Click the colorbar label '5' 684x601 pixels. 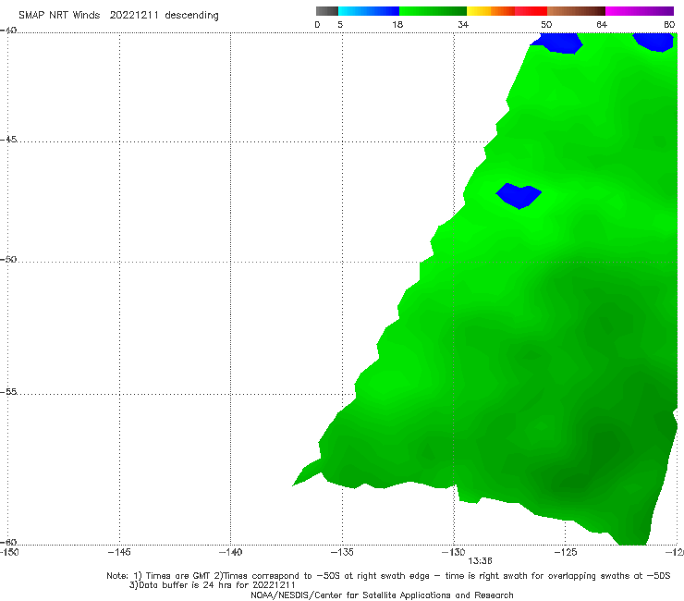tap(340, 25)
